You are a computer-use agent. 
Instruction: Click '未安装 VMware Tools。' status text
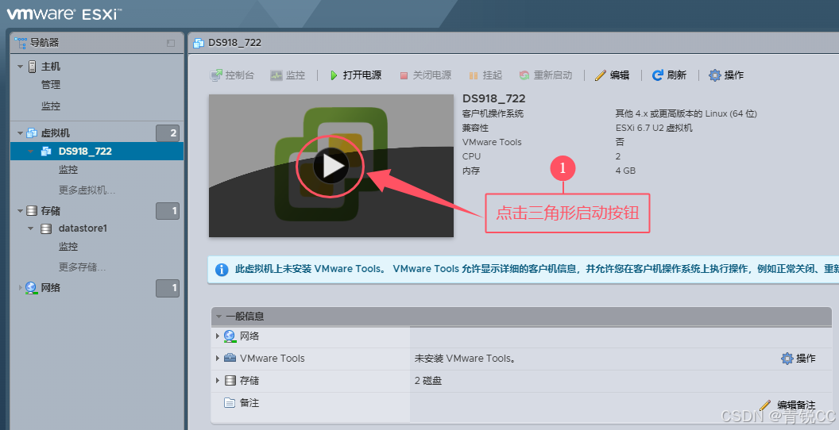tap(465, 359)
